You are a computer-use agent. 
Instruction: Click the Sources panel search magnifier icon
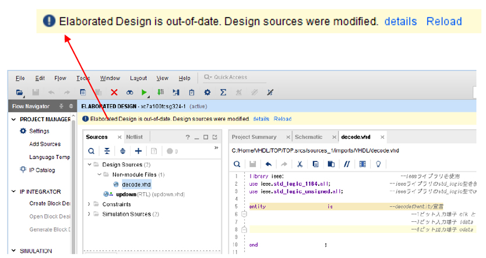91,151
